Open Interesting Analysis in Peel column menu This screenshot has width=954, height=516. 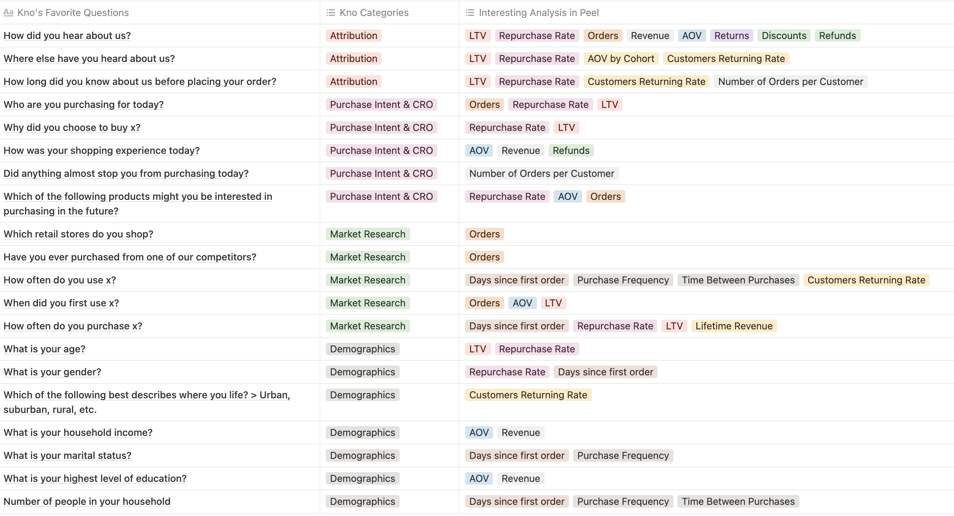click(539, 13)
